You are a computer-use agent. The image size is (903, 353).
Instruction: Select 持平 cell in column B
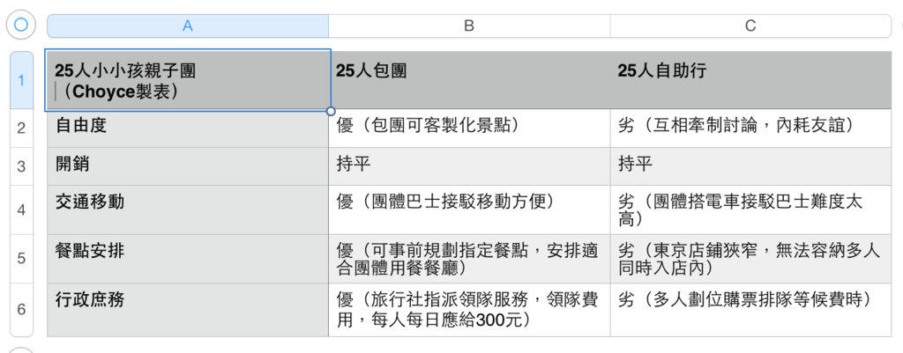click(x=469, y=165)
